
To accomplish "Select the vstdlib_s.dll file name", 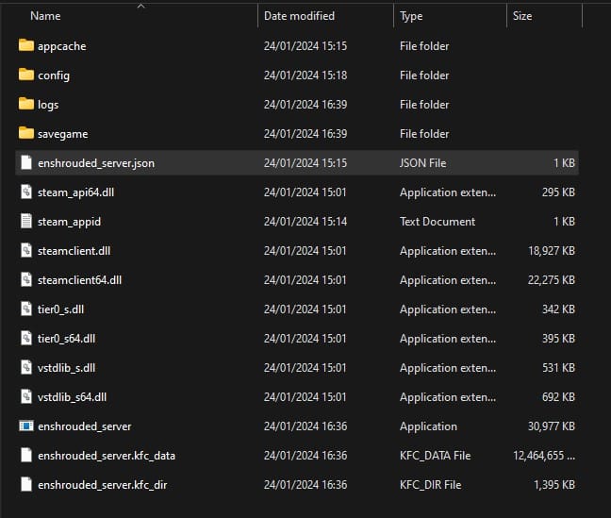I will point(66,368).
